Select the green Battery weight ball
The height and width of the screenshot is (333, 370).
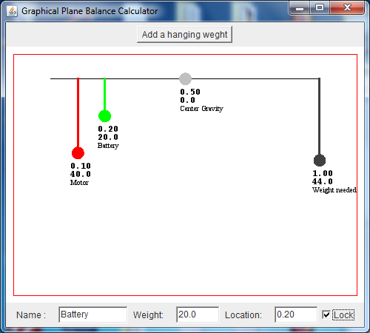(104, 116)
